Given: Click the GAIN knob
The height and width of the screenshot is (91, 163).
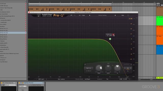Looking at the screenshot, I should [108, 68].
